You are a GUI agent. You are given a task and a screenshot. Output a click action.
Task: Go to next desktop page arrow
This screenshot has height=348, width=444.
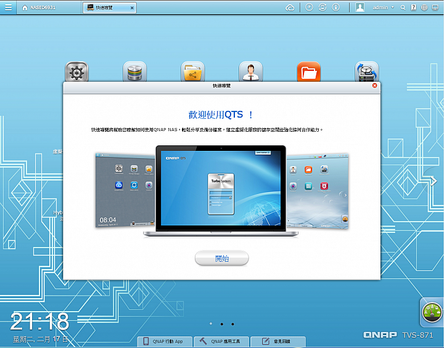click(434, 181)
